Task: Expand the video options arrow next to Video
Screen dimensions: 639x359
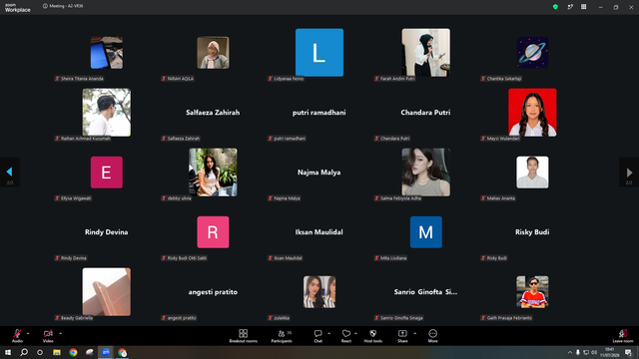Action: (60, 333)
